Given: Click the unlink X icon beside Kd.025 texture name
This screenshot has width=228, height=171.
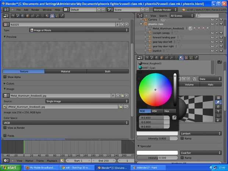Looking at the screenshot, I should pos(127,24).
